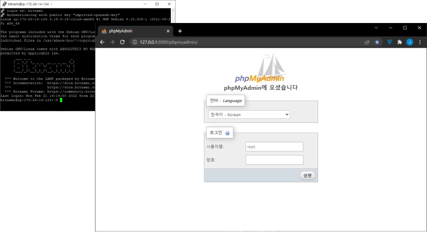This screenshot has width=427, height=232.
Task: Open the tab search chevron
Action: [376, 27]
